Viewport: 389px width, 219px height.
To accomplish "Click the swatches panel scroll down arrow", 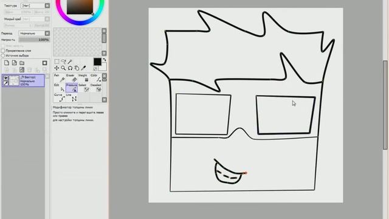I will click(x=104, y=53).
